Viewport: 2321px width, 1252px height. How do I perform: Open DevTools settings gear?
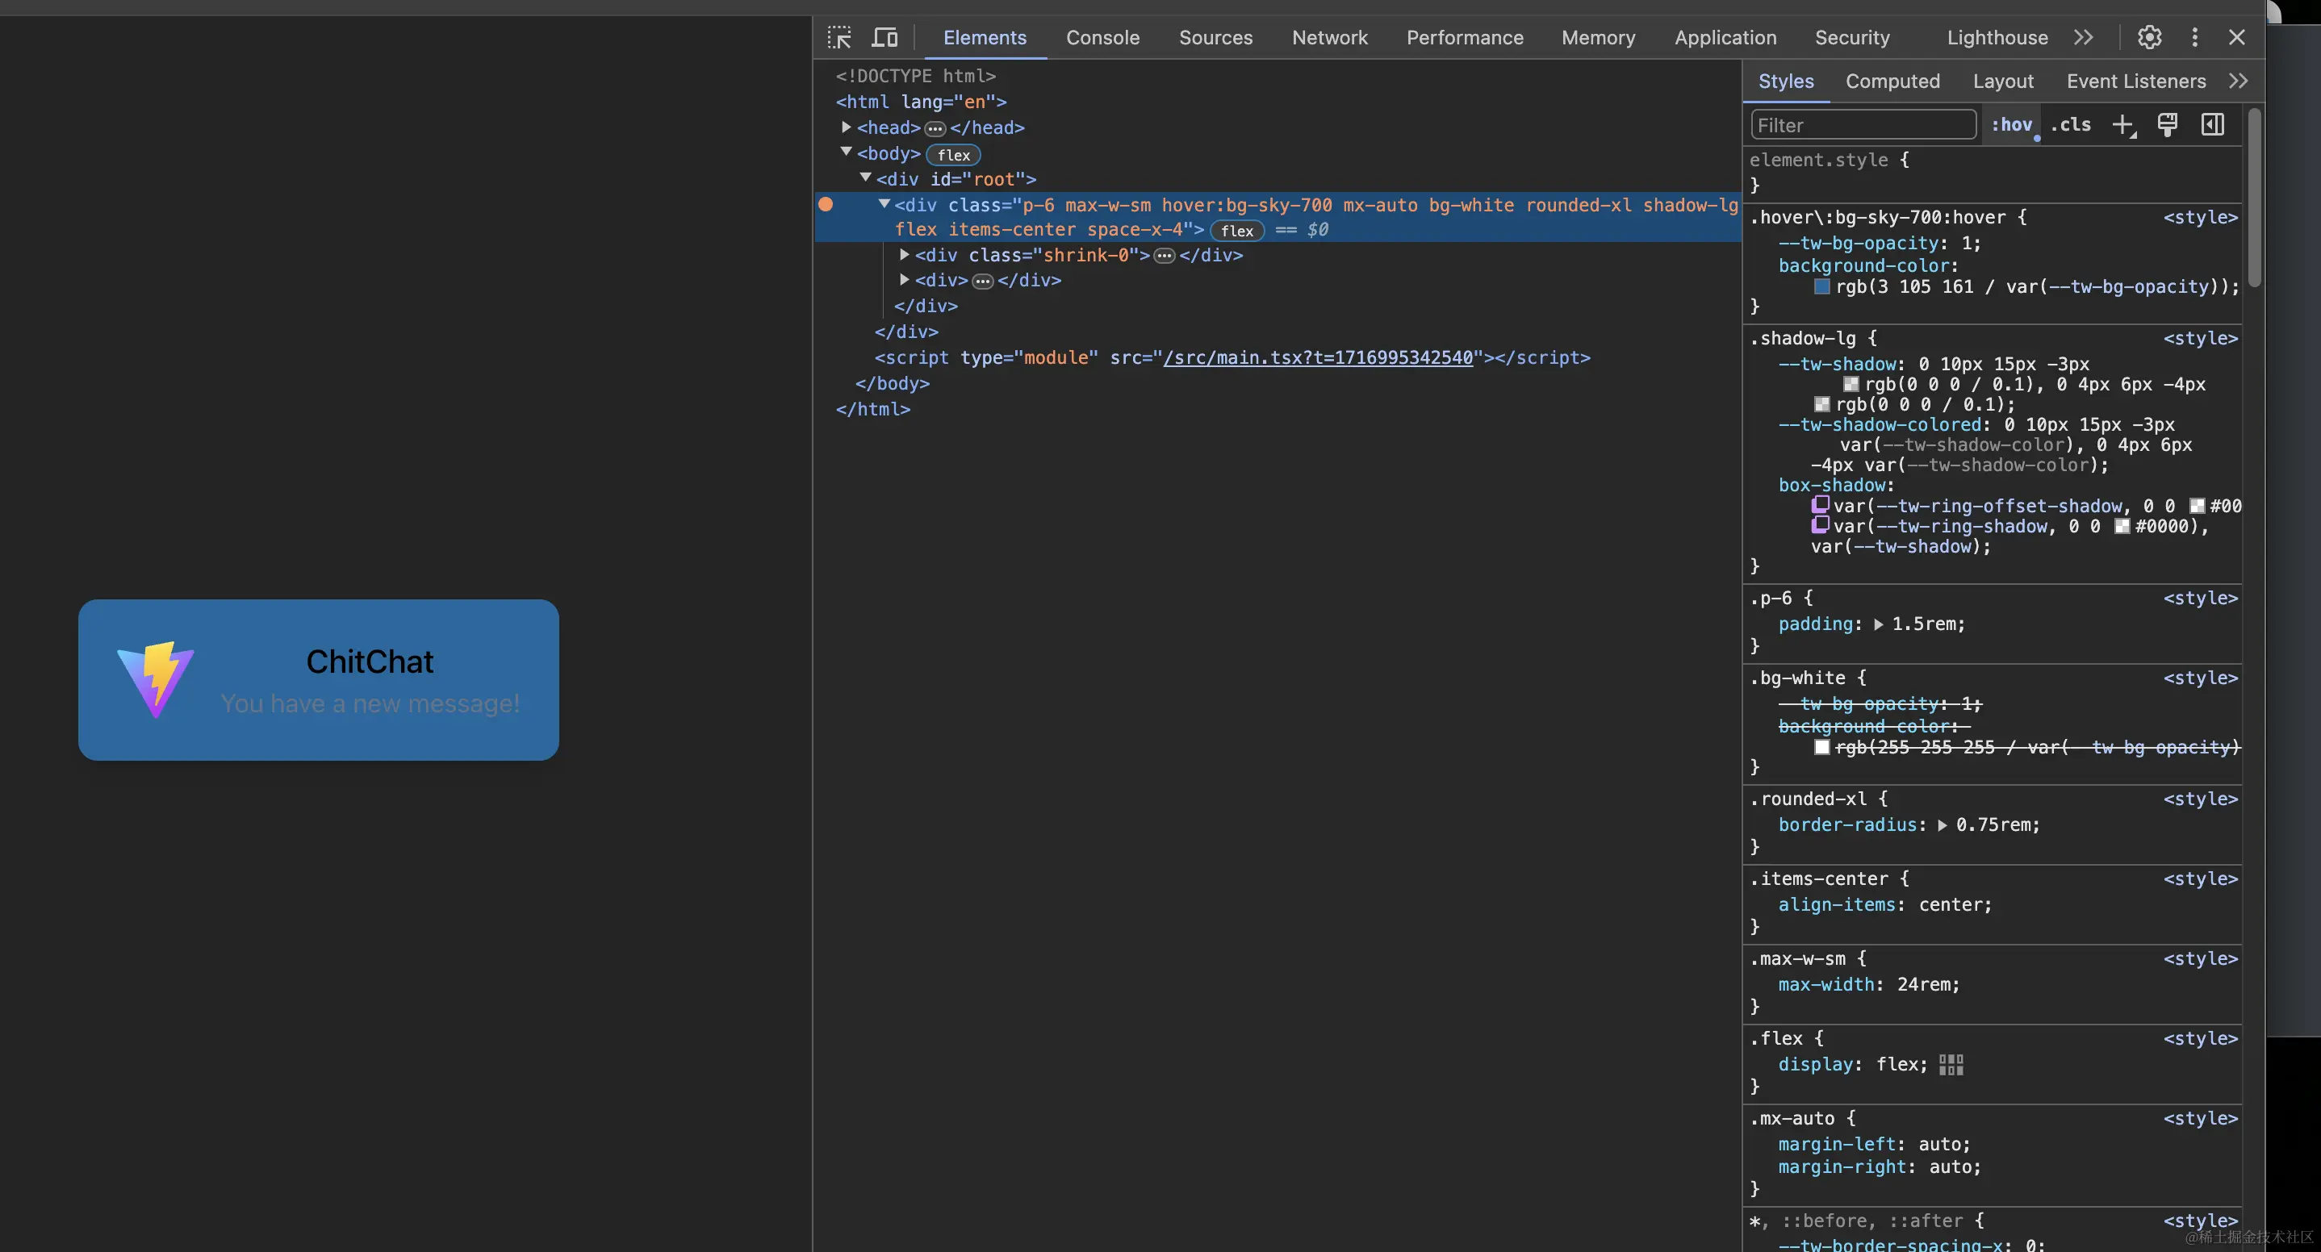tap(2150, 37)
